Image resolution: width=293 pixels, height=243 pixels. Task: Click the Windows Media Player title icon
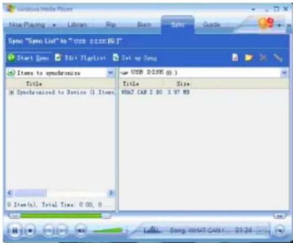pyautogui.click(x=10, y=8)
